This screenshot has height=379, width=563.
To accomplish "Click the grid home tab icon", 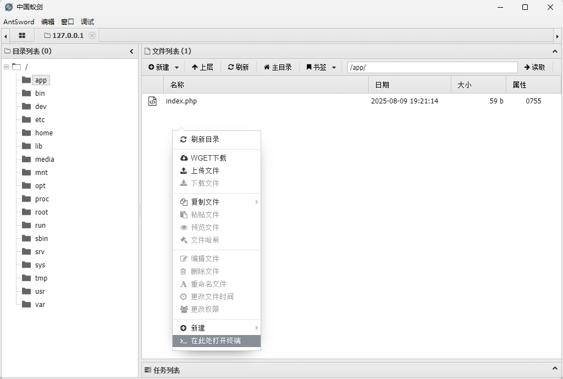I will pos(22,36).
